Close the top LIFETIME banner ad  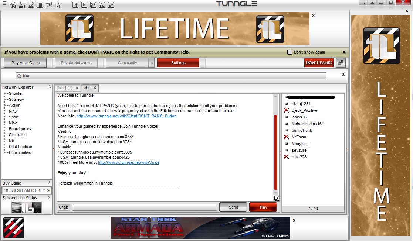(x=313, y=16)
